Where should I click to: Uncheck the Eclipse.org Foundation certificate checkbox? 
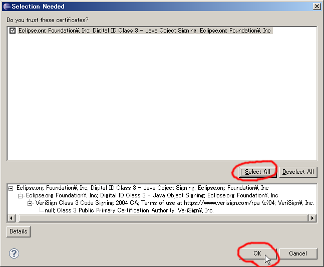(13, 31)
